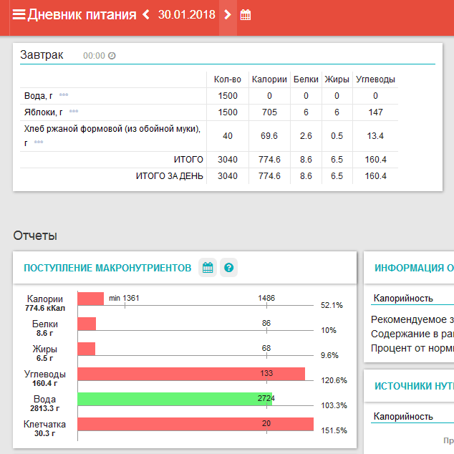Click the clock icon next to breakfast time
Image resolution: width=454 pixels, height=454 pixels.
point(112,56)
